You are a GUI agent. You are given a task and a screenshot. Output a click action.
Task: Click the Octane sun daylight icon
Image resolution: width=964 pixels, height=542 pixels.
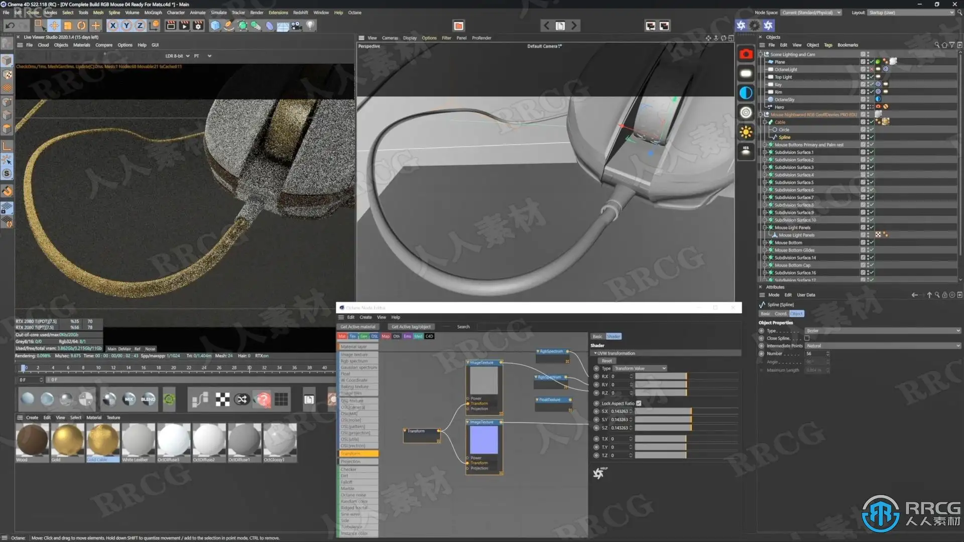[x=746, y=132]
